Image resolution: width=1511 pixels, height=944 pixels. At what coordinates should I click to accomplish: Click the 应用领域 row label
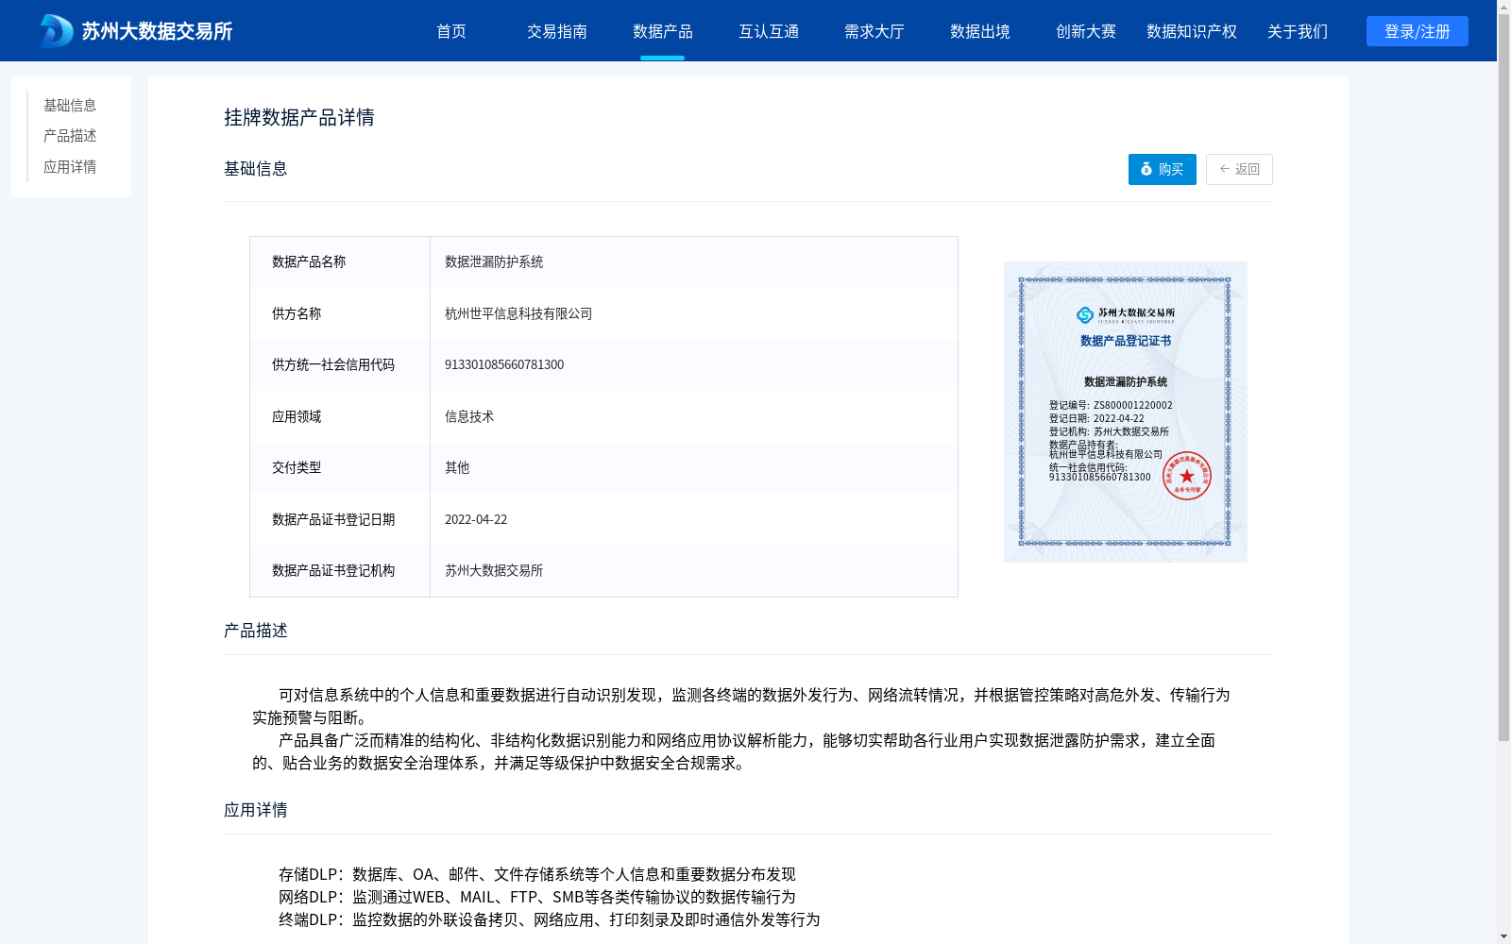click(297, 416)
